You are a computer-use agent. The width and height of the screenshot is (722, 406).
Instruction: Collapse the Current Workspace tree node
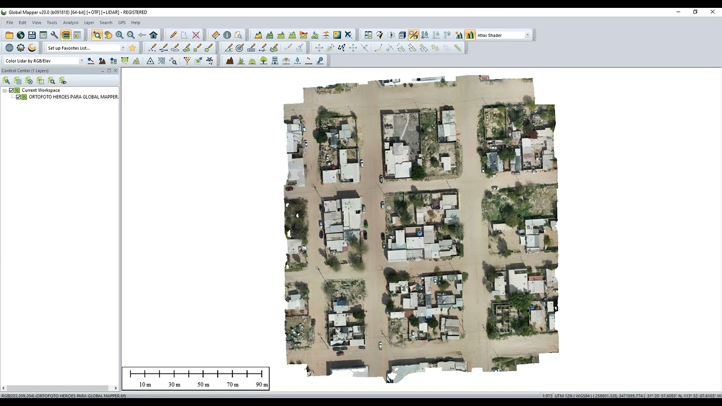[x=5, y=90]
